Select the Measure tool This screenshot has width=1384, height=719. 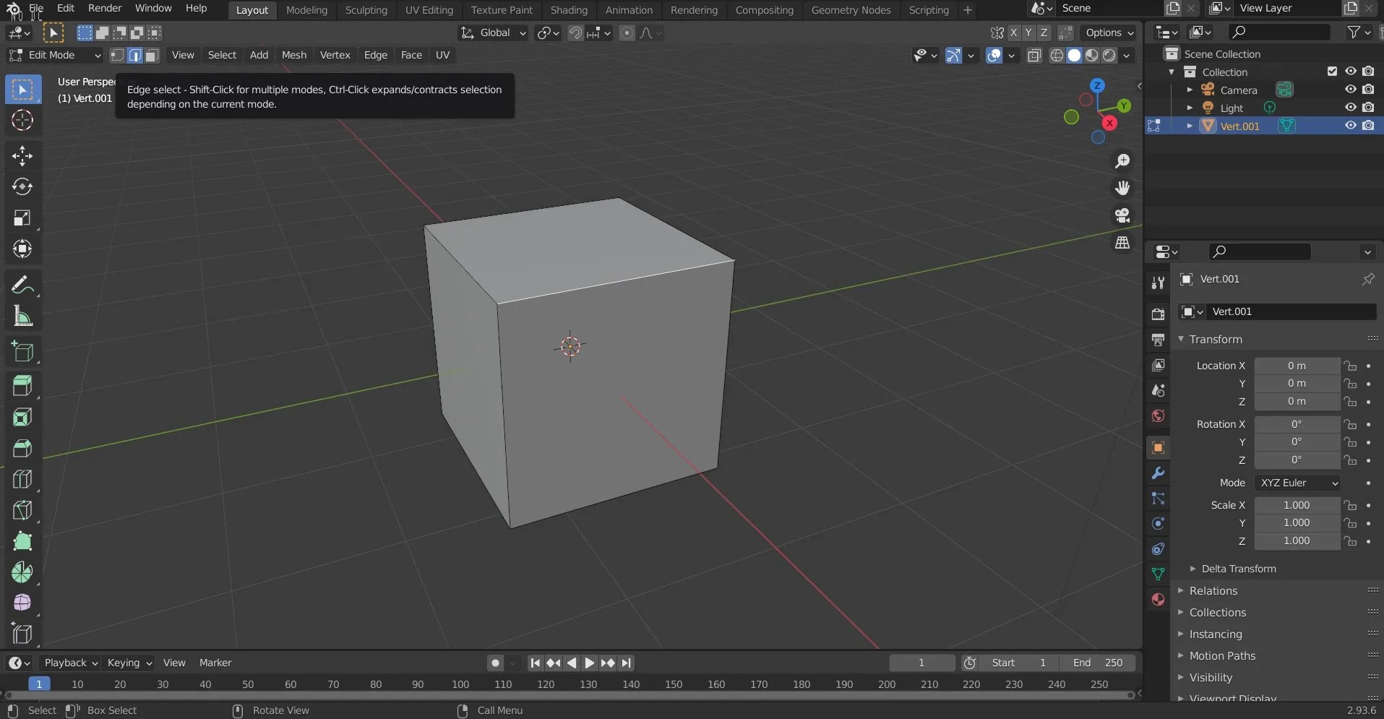click(22, 316)
